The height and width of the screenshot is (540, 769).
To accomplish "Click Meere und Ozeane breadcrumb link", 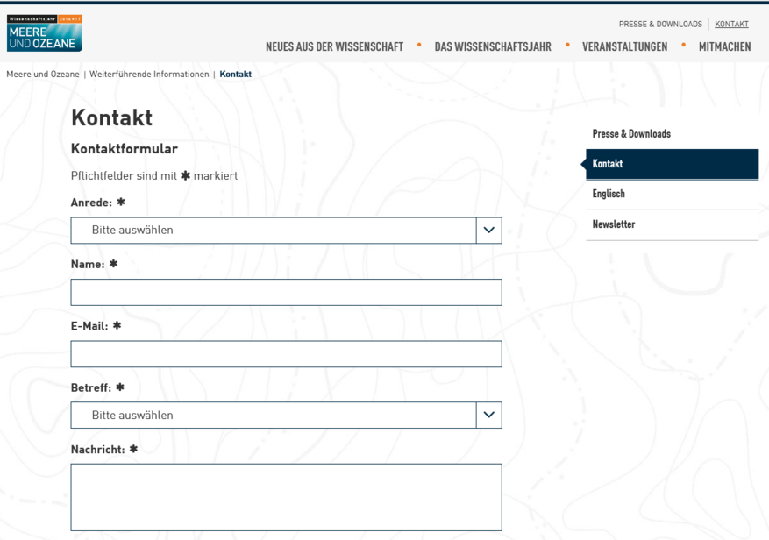I will [x=42, y=75].
